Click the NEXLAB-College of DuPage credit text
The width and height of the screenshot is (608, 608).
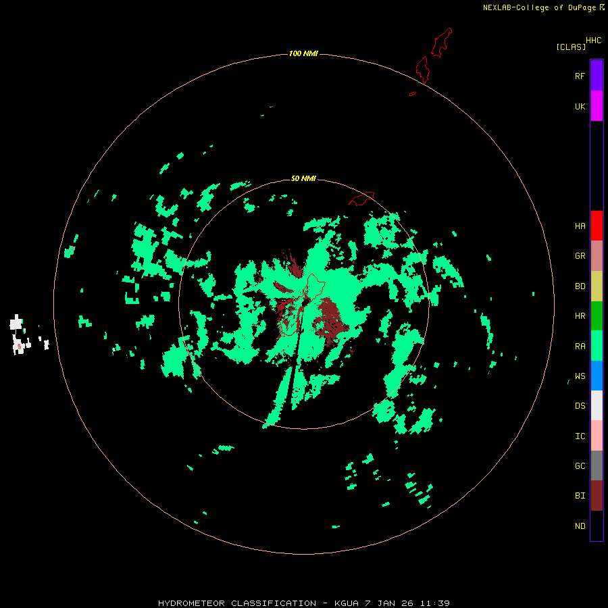pyautogui.click(x=539, y=7)
